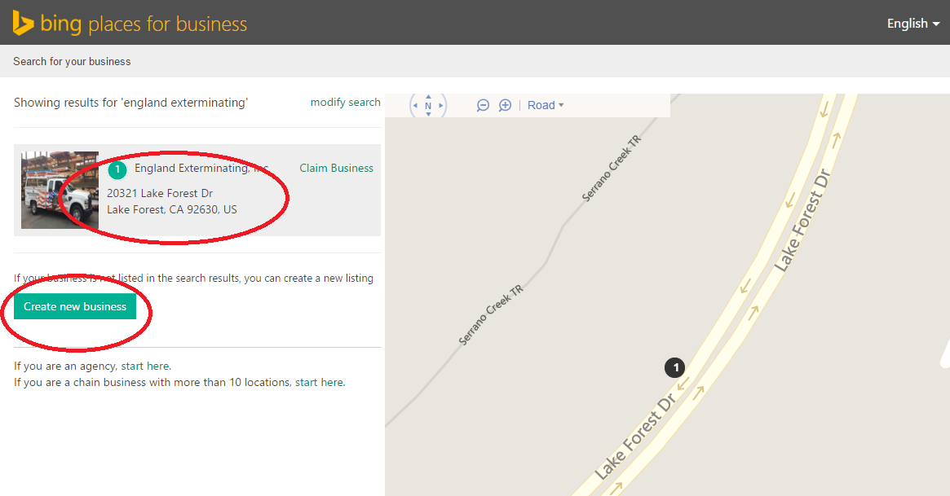The height and width of the screenshot is (496, 950).
Task: Click agency start here link
Action: (x=145, y=366)
